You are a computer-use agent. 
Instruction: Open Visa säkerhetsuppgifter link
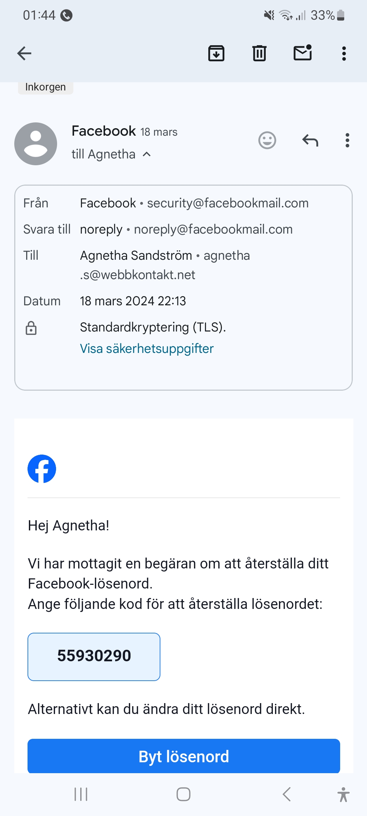146,348
